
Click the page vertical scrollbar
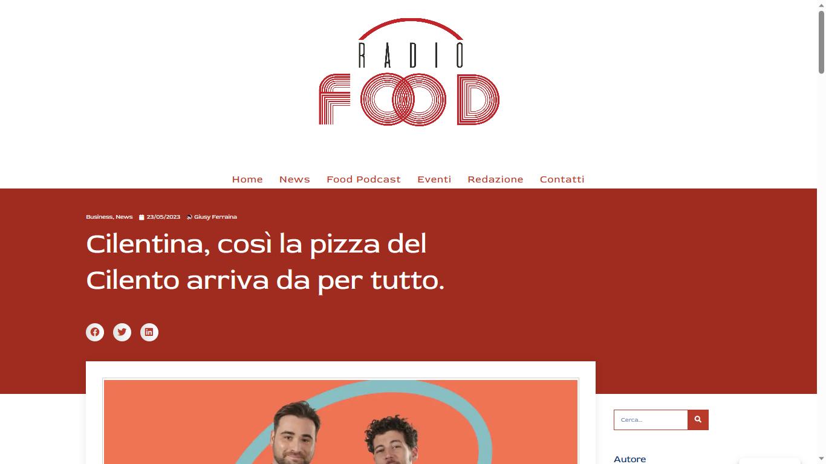coord(821,232)
